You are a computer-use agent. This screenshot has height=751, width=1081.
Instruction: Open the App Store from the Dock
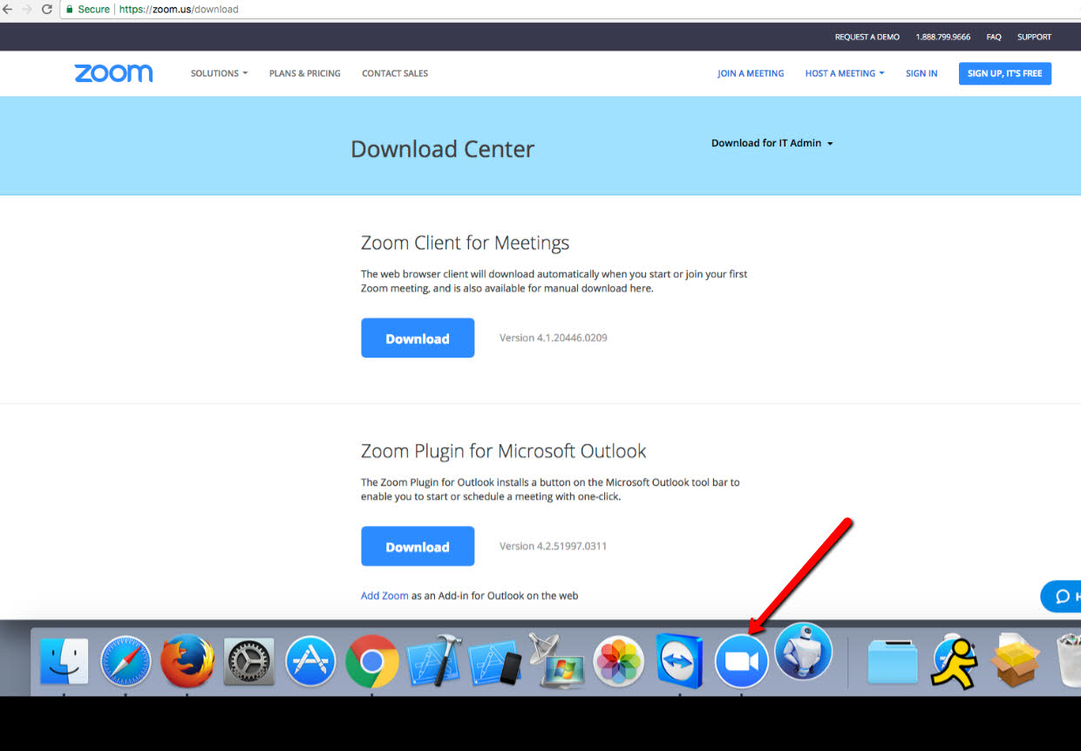[311, 662]
